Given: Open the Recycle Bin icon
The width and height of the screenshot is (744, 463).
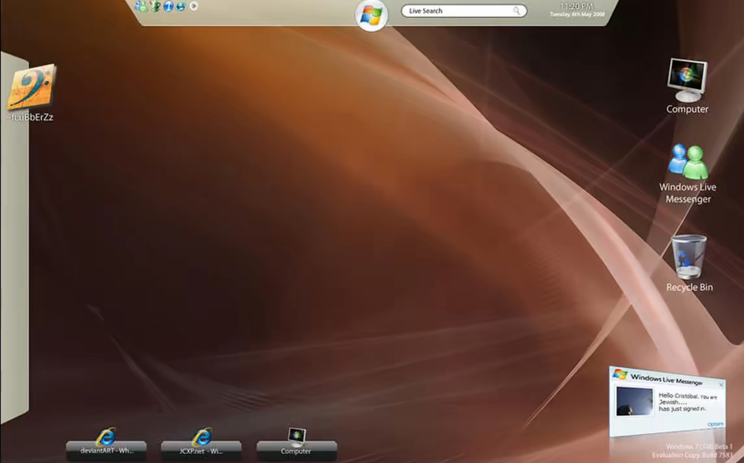Looking at the screenshot, I should (689, 263).
